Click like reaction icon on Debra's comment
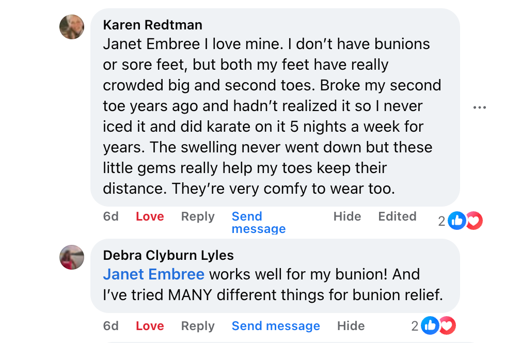This screenshot has width=505, height=343. pyautogui.click(x=430, y=326)
